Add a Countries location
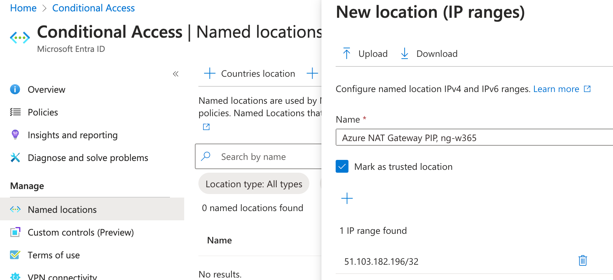This screenshot has height=280, width=613. 250,74
